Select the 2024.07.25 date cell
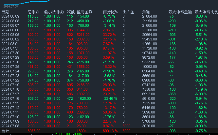 pyautogui.click(x=10, y=67)
